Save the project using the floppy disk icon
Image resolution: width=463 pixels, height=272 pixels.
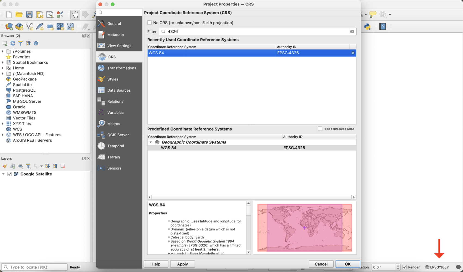(x=29, y=14)
